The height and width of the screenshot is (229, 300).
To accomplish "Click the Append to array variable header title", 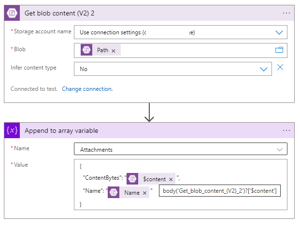I will pos(61,130).
